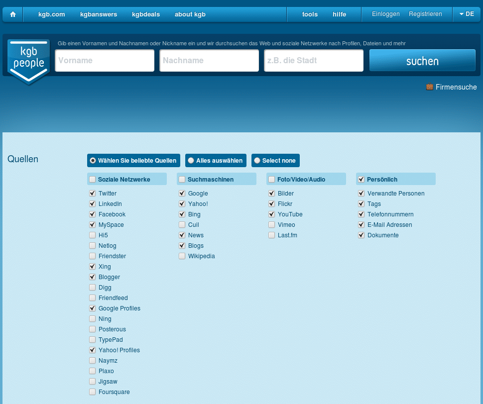Uncheck the Yahoo! search engine checkbox

pyautogui.click(x=182, y=203)
